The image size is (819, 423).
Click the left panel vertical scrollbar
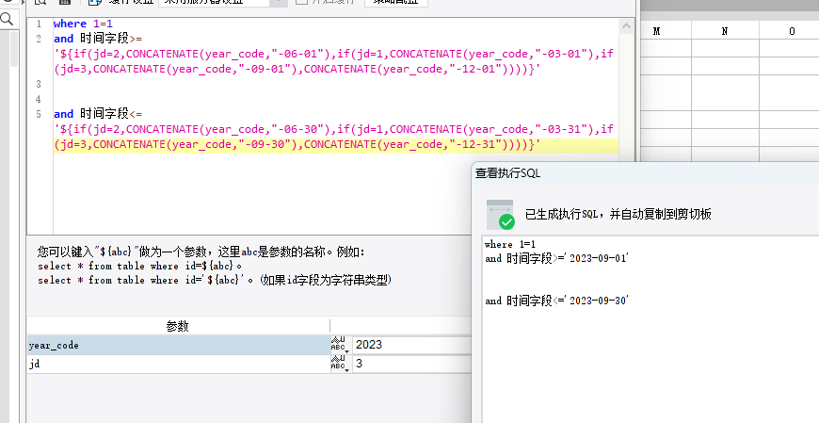[x=15, y=50]
